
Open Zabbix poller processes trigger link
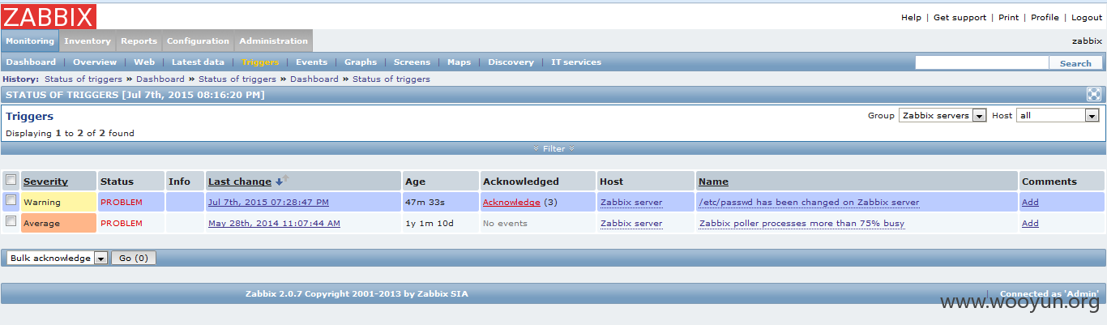coord(801,223)
